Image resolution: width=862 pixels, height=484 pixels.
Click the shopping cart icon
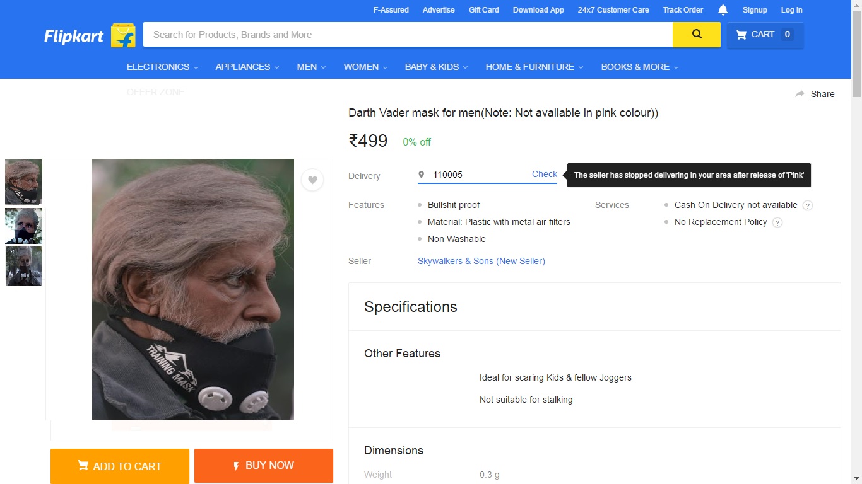click(741, 35)
